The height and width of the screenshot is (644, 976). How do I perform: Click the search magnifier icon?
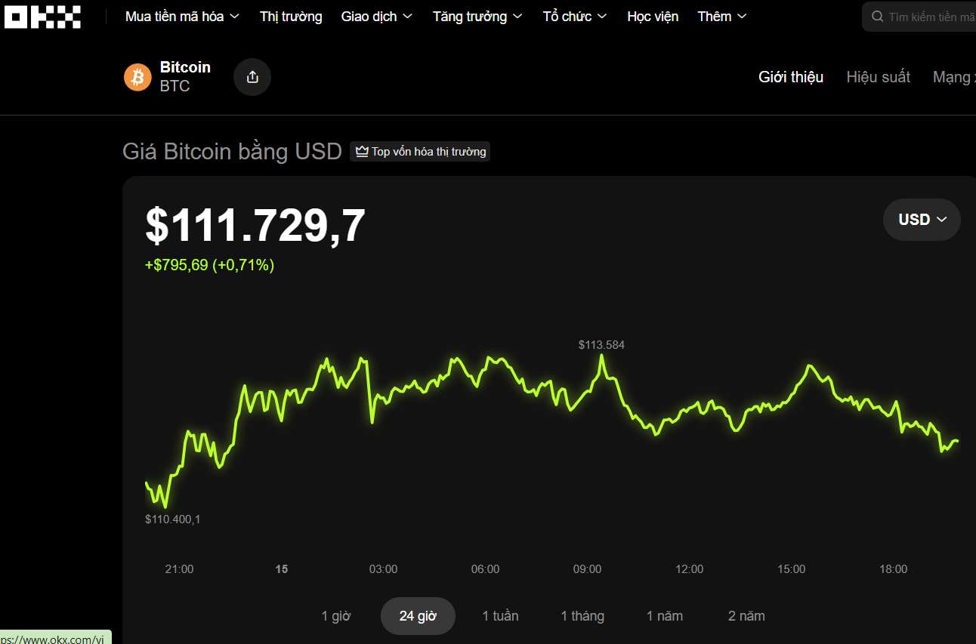pyautogui.click(x=877, y=17)
